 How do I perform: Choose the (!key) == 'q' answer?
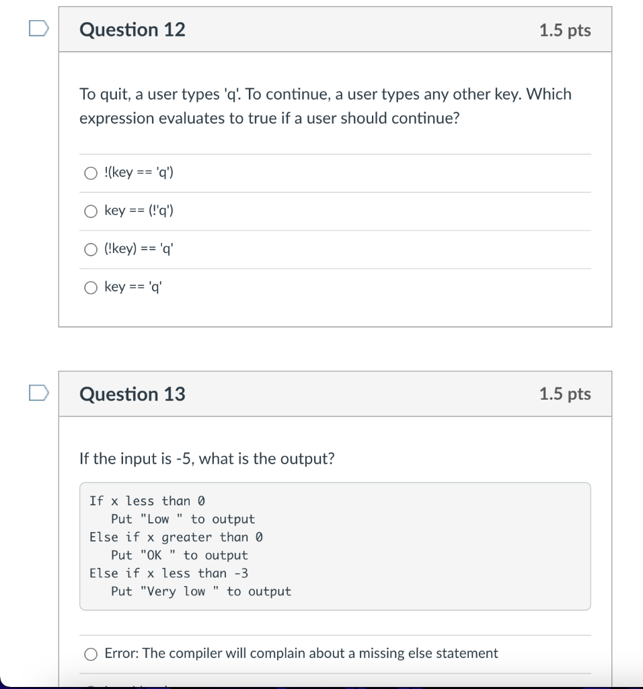pyautogui.click(x=90, y=250)
